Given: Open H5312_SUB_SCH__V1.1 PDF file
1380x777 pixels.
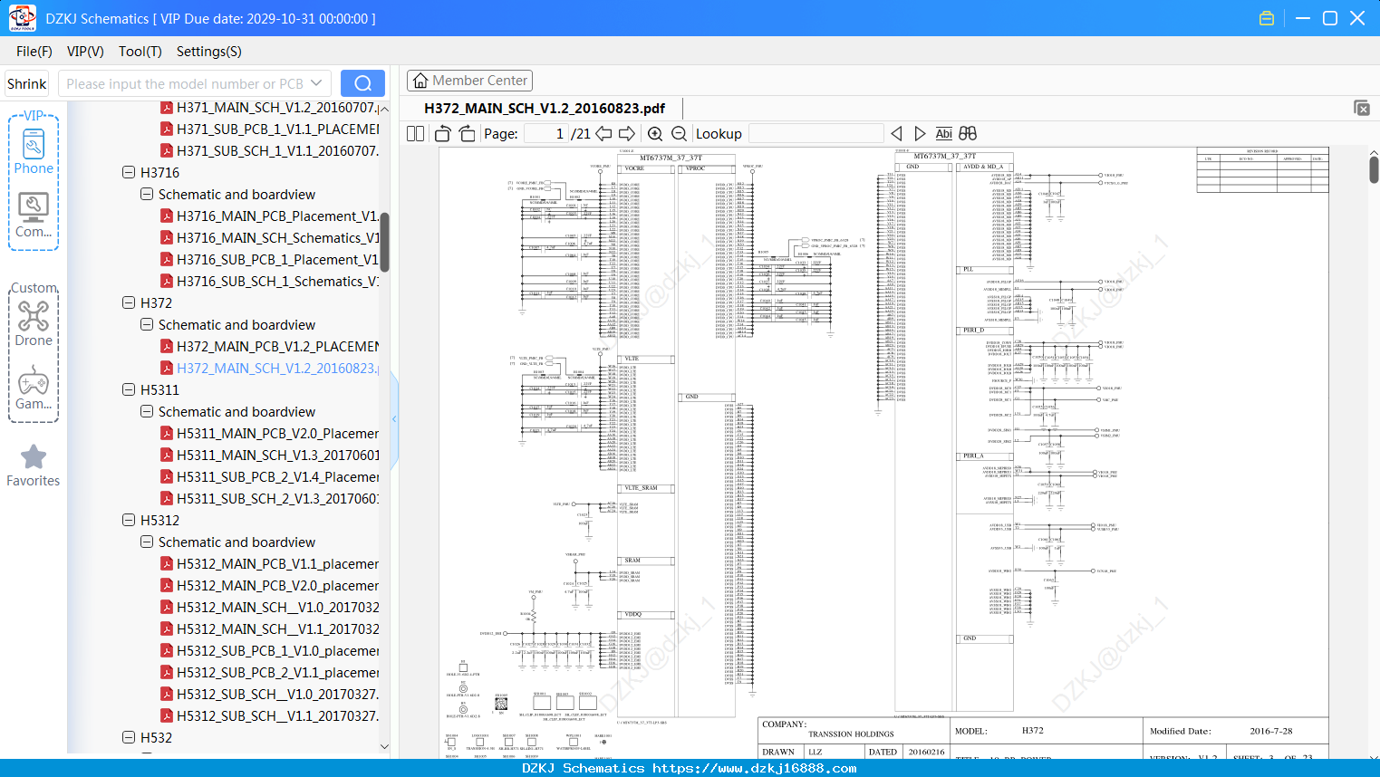Looking at the screenshot, I should click(269, 715).
